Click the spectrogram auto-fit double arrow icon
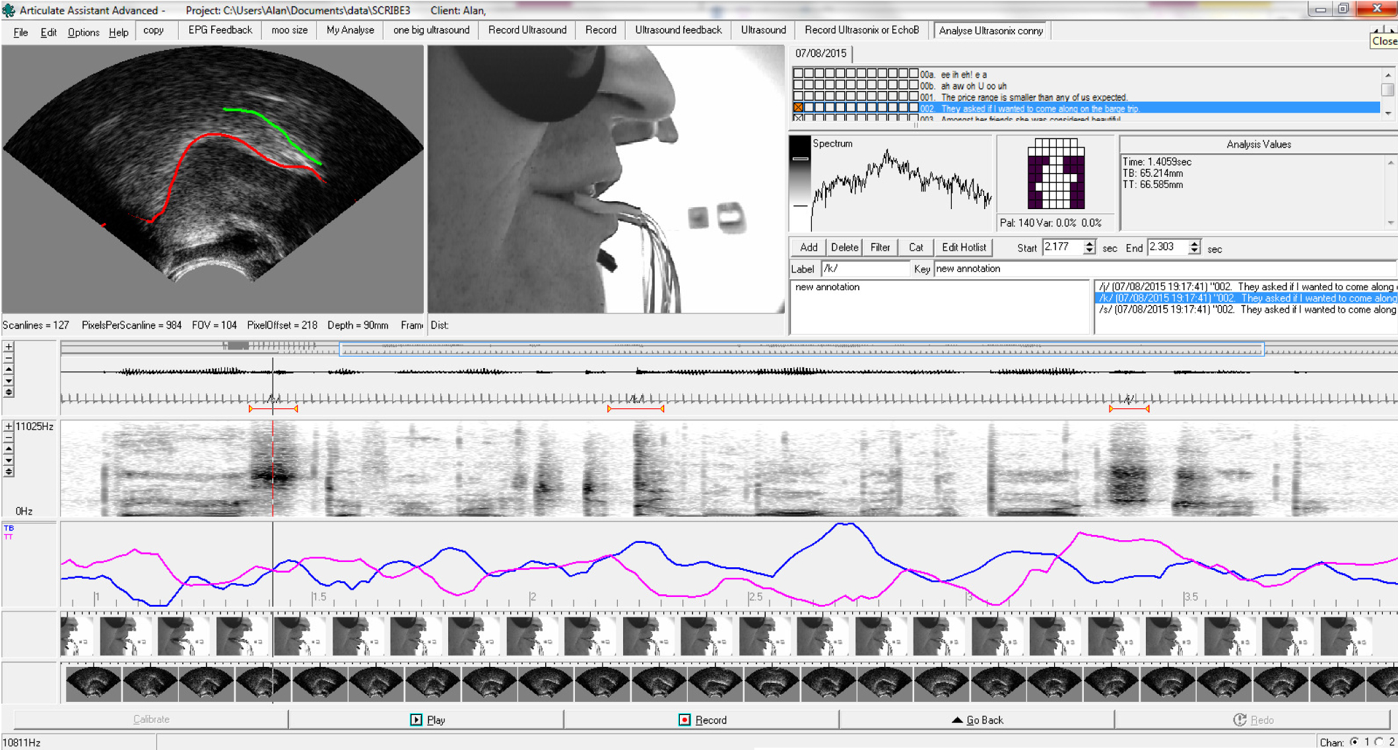The width and height of the screenshot is (1398, 750). [9, 472]
